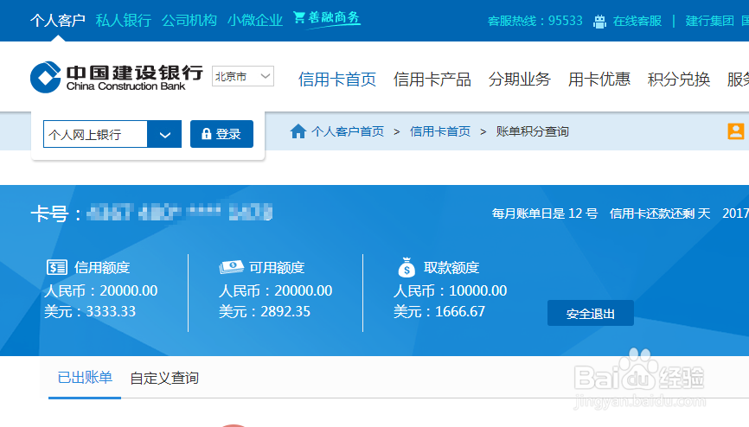Click the cash 可用额度 icon
The width and height of the screenshot is (749, 427).
[232, 267]
